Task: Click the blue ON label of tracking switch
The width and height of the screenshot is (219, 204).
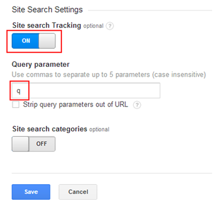Action: 26,41
